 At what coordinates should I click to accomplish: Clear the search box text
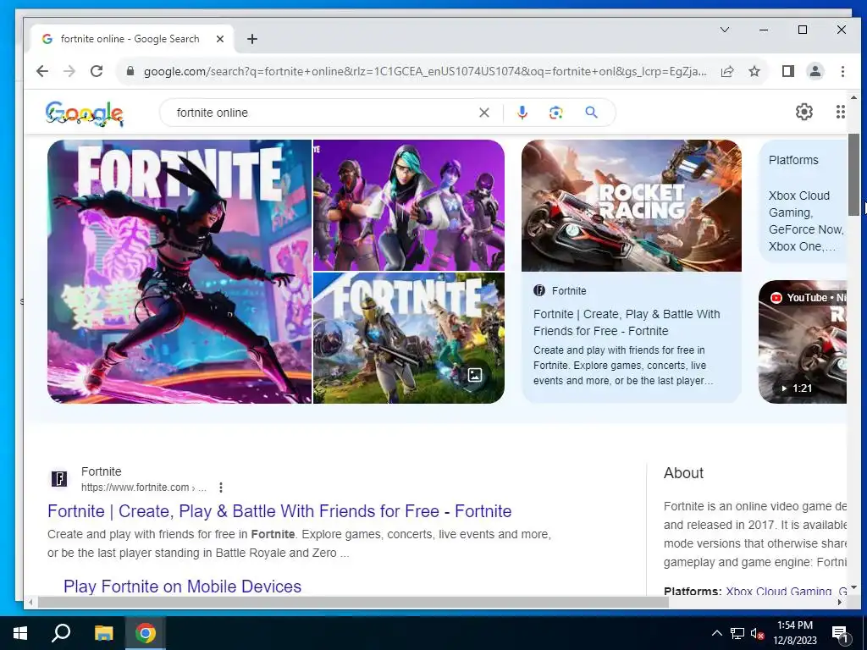pyautogui.click(x=483, y=113)
